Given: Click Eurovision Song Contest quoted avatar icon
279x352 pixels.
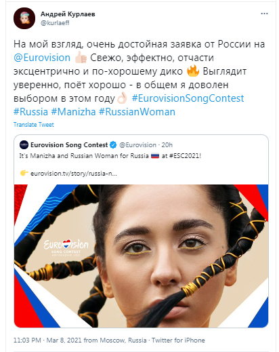Looking at the screenshot, I should click(24, 144).
